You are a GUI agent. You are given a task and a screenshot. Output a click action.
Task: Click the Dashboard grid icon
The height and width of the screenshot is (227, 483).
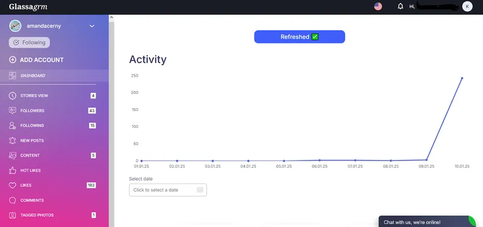pos(13,75)
